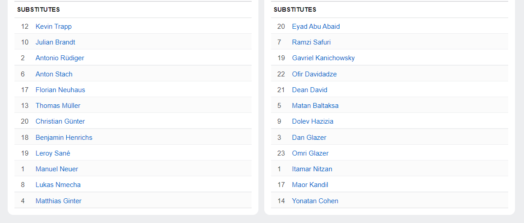The image size is (524, 223).
Task: Open Kevin Trapp's player page
Action: click(x=54, y=27)
